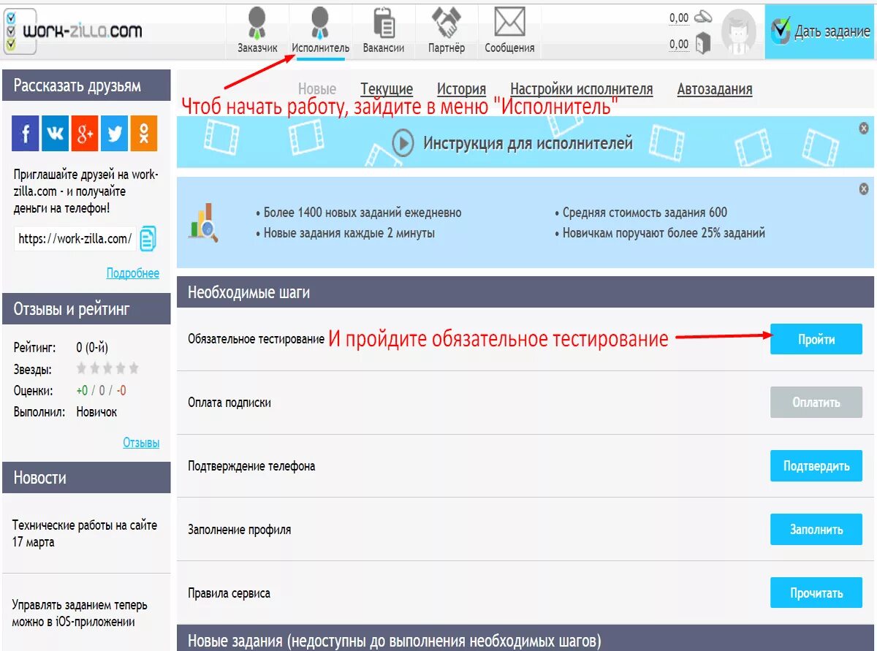Share via Odnoklassniki icon
The image size is (877, 651).
[144, 133]
